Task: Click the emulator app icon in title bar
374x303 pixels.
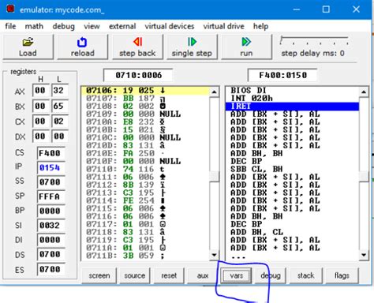Action: coord(10,9)
